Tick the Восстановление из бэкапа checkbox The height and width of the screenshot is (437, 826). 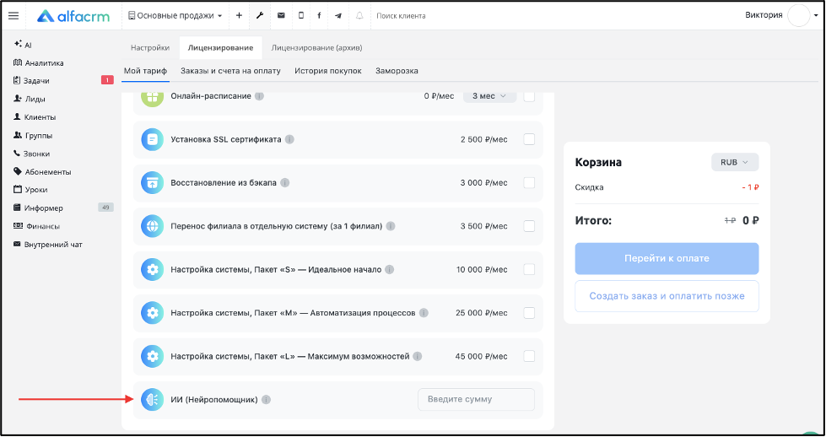point(529,183)
